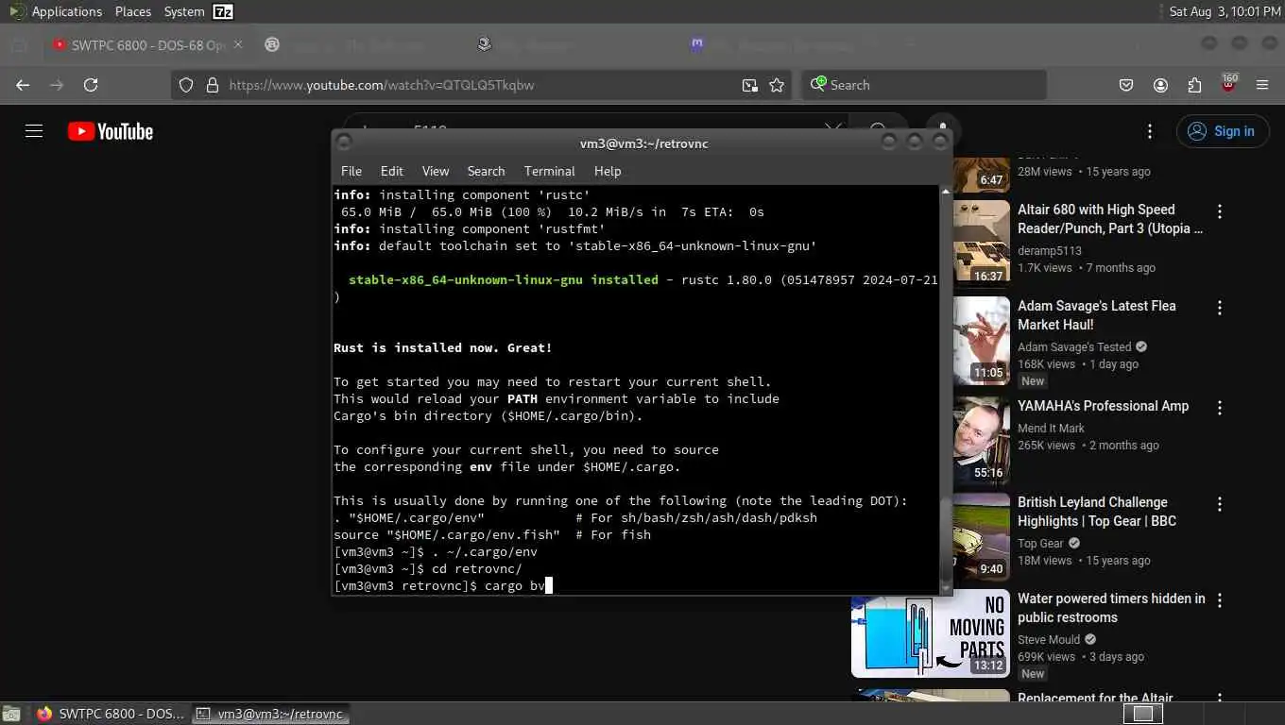
Task: Open Altair 680 with High Speed Reader video title
Action: pos(1110,219)
